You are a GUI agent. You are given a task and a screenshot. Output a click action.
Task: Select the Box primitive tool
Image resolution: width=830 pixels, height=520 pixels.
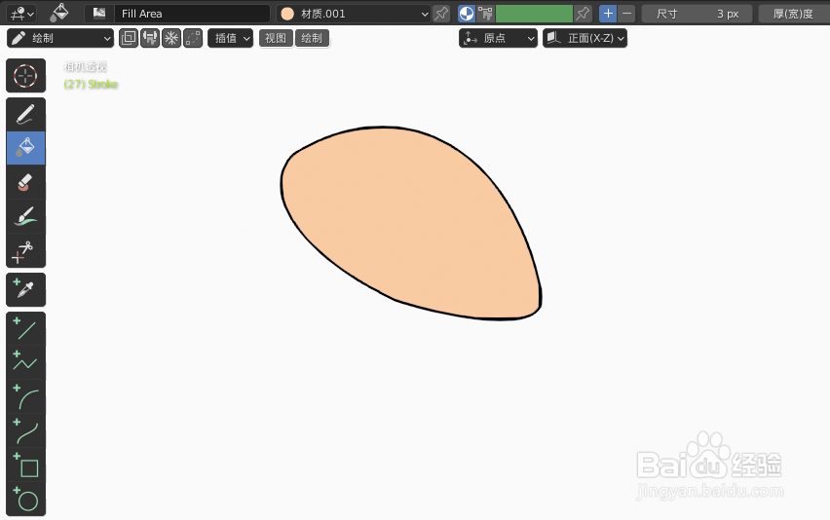point(25,464)
